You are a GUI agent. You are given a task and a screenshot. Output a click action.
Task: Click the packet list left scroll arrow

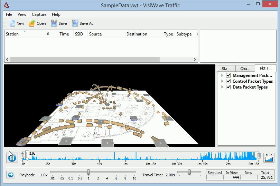7,60
